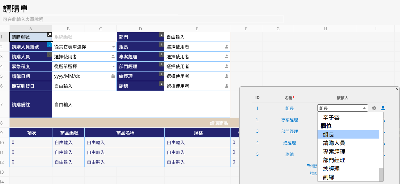
Task: Open gear settings for approval step 1
Action: [374, 108]
